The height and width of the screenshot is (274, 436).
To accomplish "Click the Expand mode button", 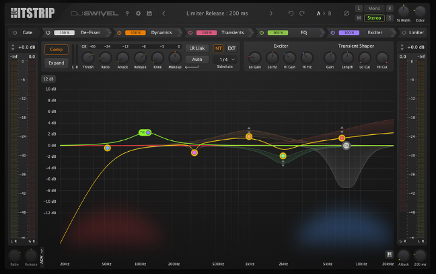I will coord(56,63).
